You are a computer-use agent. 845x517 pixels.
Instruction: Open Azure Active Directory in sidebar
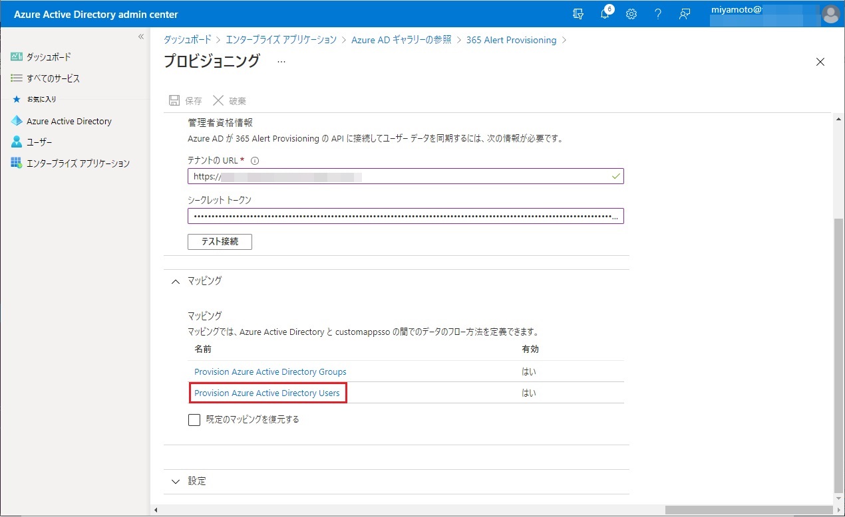tap(69, 121)
